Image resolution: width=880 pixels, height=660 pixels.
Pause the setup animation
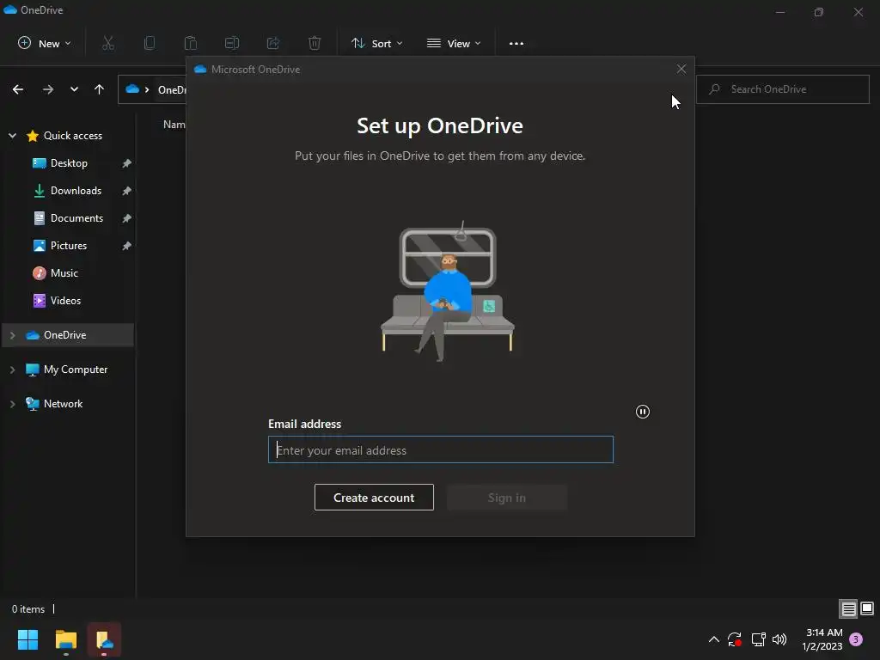point(643,412)
